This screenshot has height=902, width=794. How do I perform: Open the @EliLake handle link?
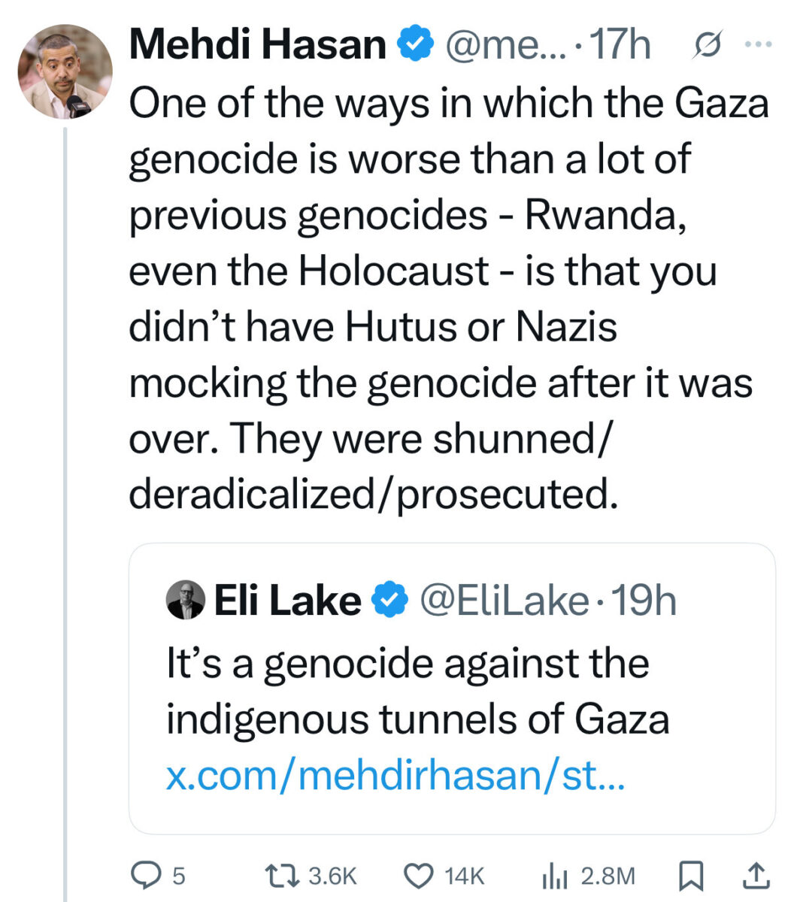point(504,601)
